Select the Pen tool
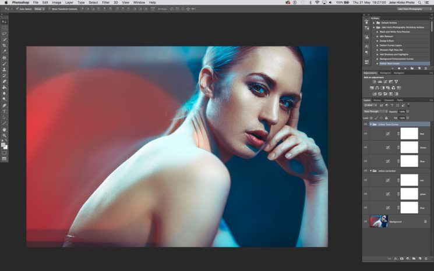This screenshot has width=434, height=271. [4, 105]
